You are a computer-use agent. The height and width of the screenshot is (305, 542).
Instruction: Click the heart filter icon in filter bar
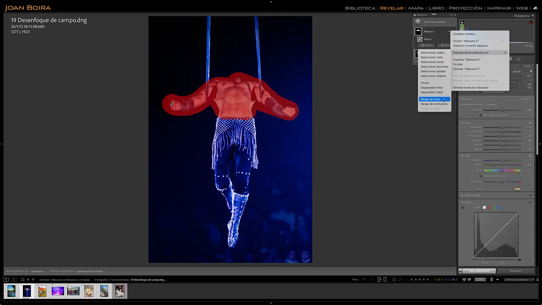[x=464, y=280]
